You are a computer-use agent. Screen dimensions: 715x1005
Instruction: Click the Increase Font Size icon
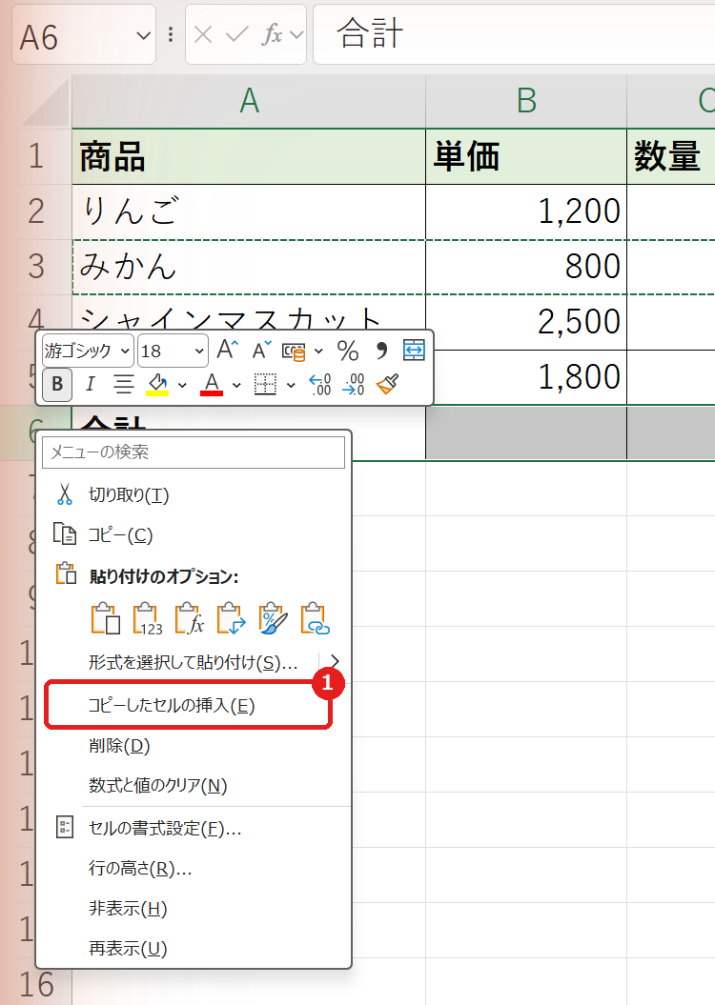point(227,350)
